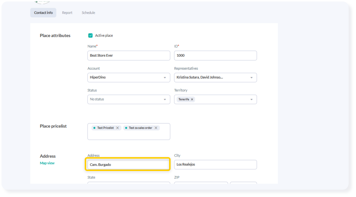Focus the Address field Cam. Burgado
Viewport: 356px width, 197px height.
(x=128, y=165)
